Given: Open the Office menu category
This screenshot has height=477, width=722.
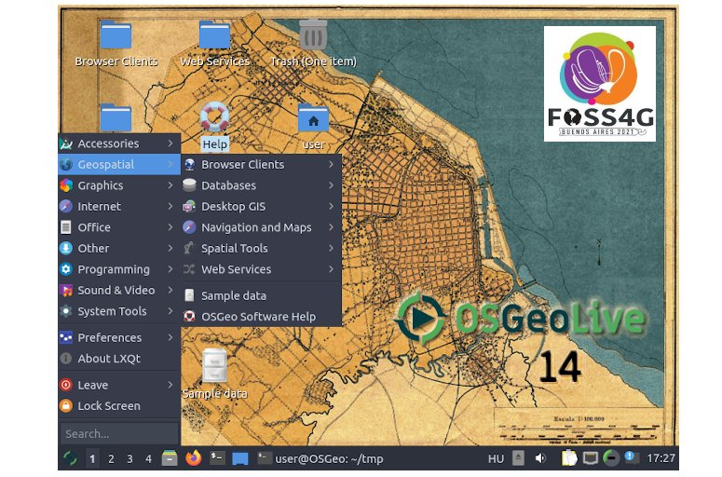Looking at the screenshot, I should [119, 227].
